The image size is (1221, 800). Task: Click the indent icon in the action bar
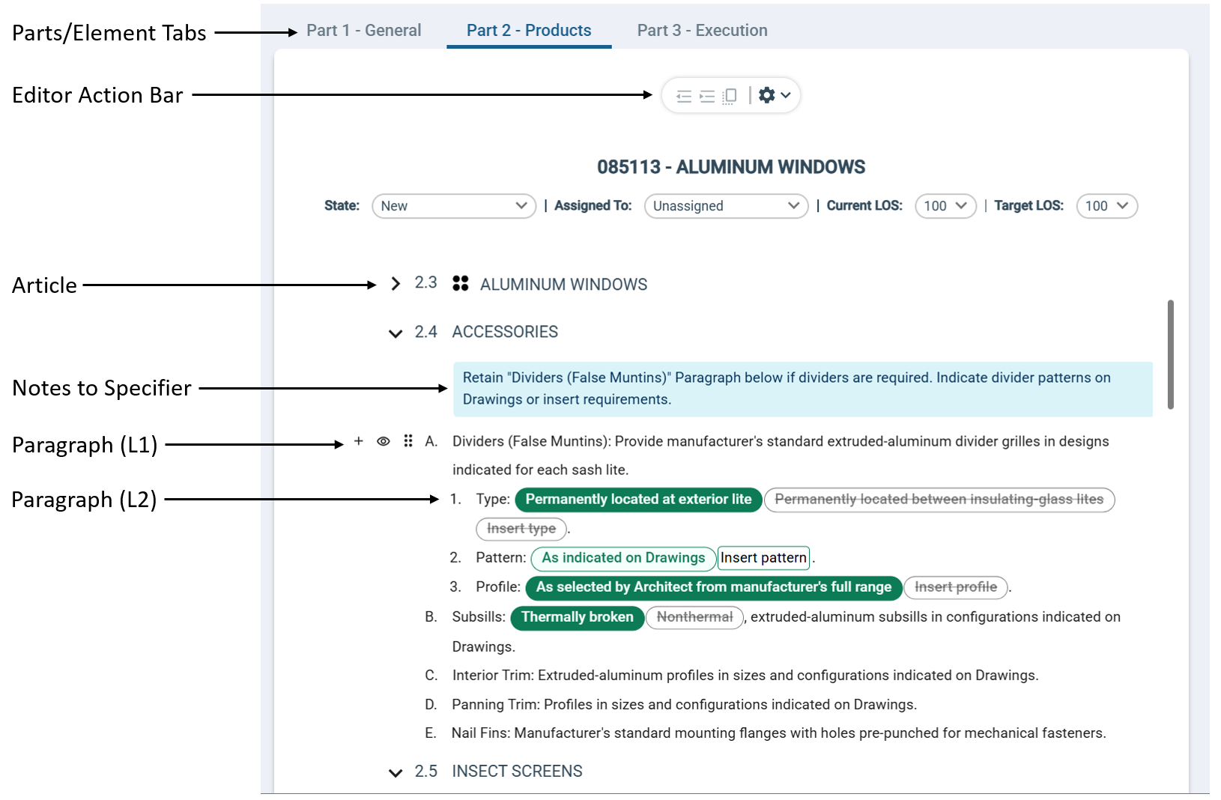pos(706,96)
